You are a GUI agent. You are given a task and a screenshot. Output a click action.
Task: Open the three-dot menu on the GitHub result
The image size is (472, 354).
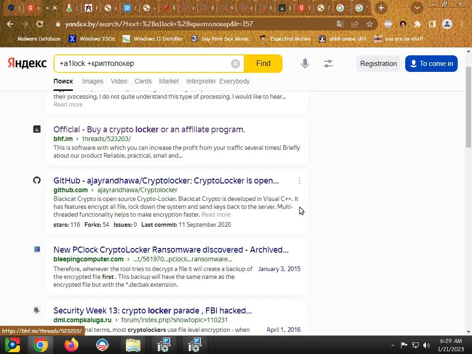coord(300,181)
